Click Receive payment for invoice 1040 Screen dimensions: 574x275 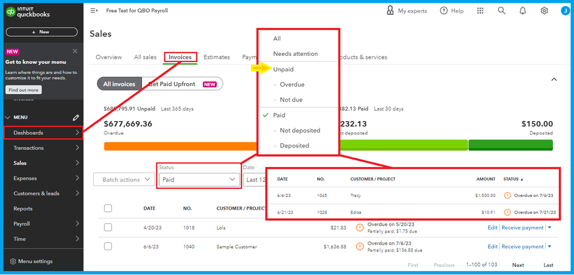point(522,246)
